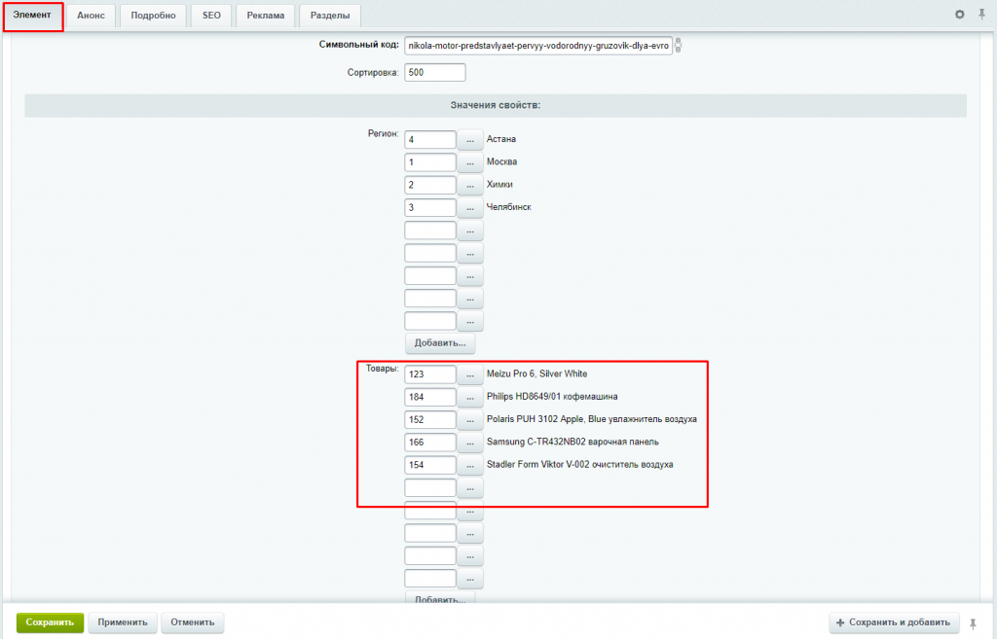Open element picker for Москва row
This screenshot has width=997, height=639.
pos(470,162)
